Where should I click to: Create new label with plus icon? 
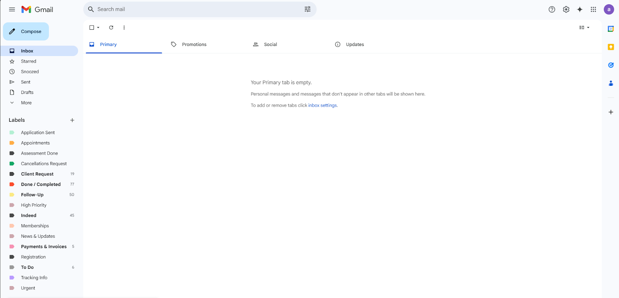pyautogui.click(x=72, y=120)
